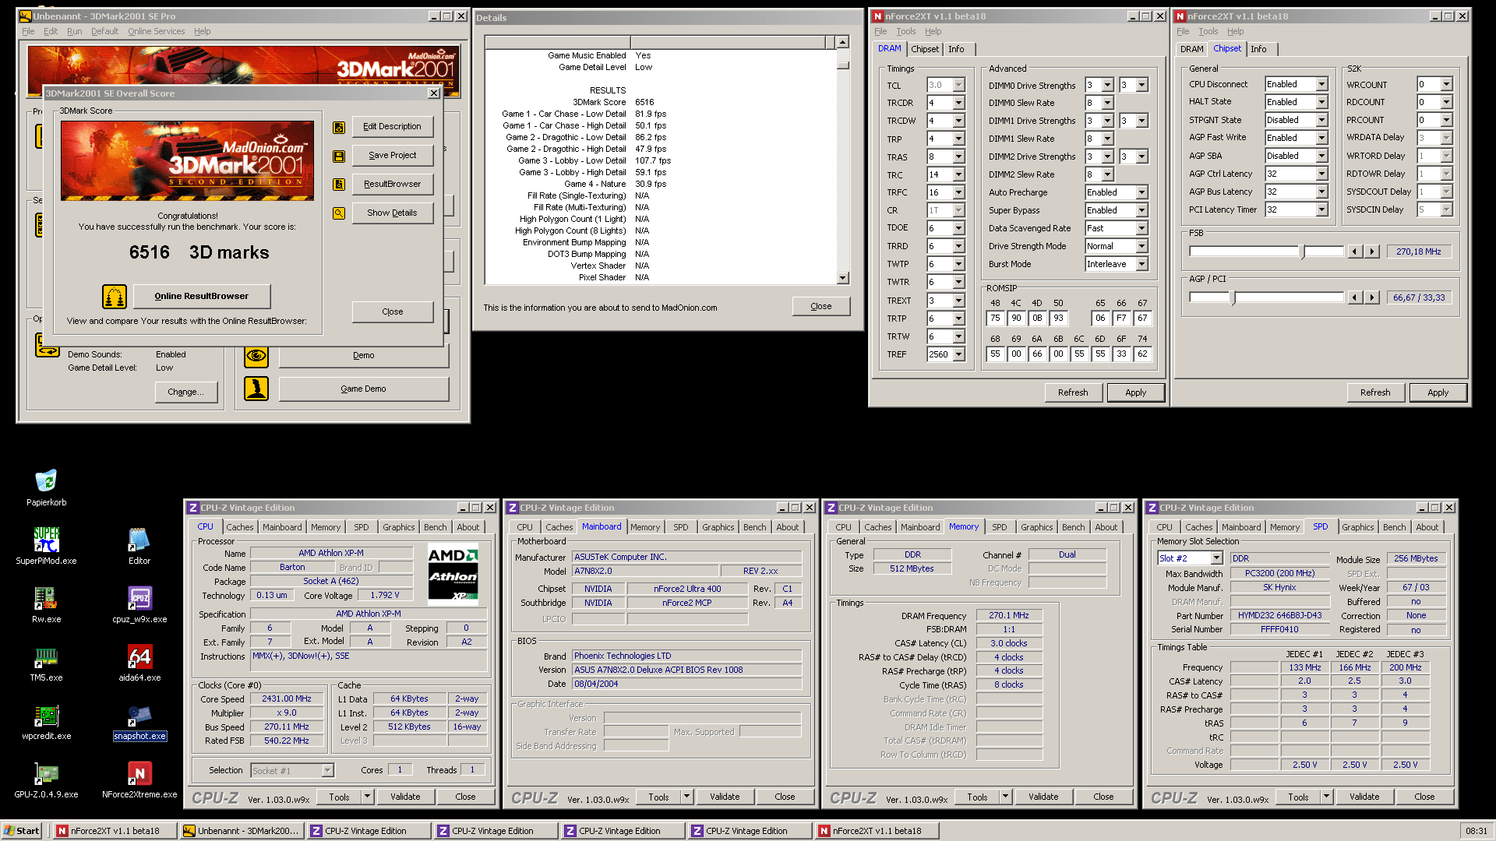1496x841 pixels.
Task: Open the Default menu in 3DMark2001
Action: point(104,31)
